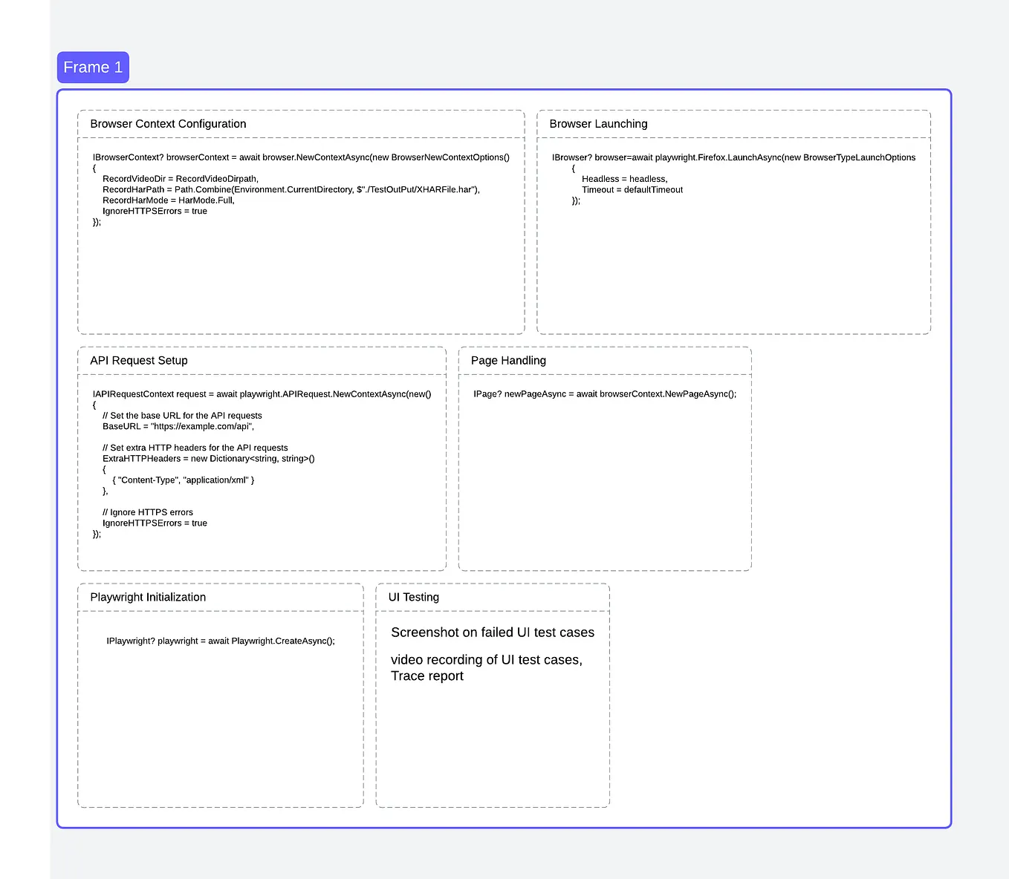The height and width of the screenshot is (879, 1009).
Task: Select the IgnoreHTTPSErrors = true line
Action: click(x=155, y=211)
